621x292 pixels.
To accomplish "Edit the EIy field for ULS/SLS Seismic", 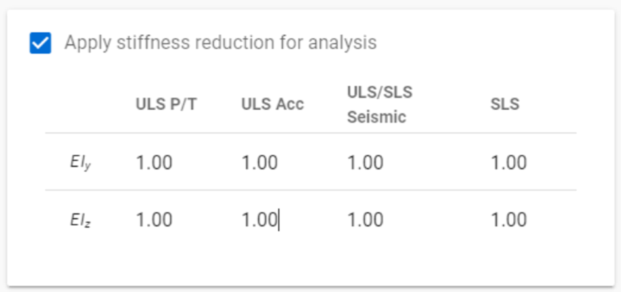I will coord(365,162).
